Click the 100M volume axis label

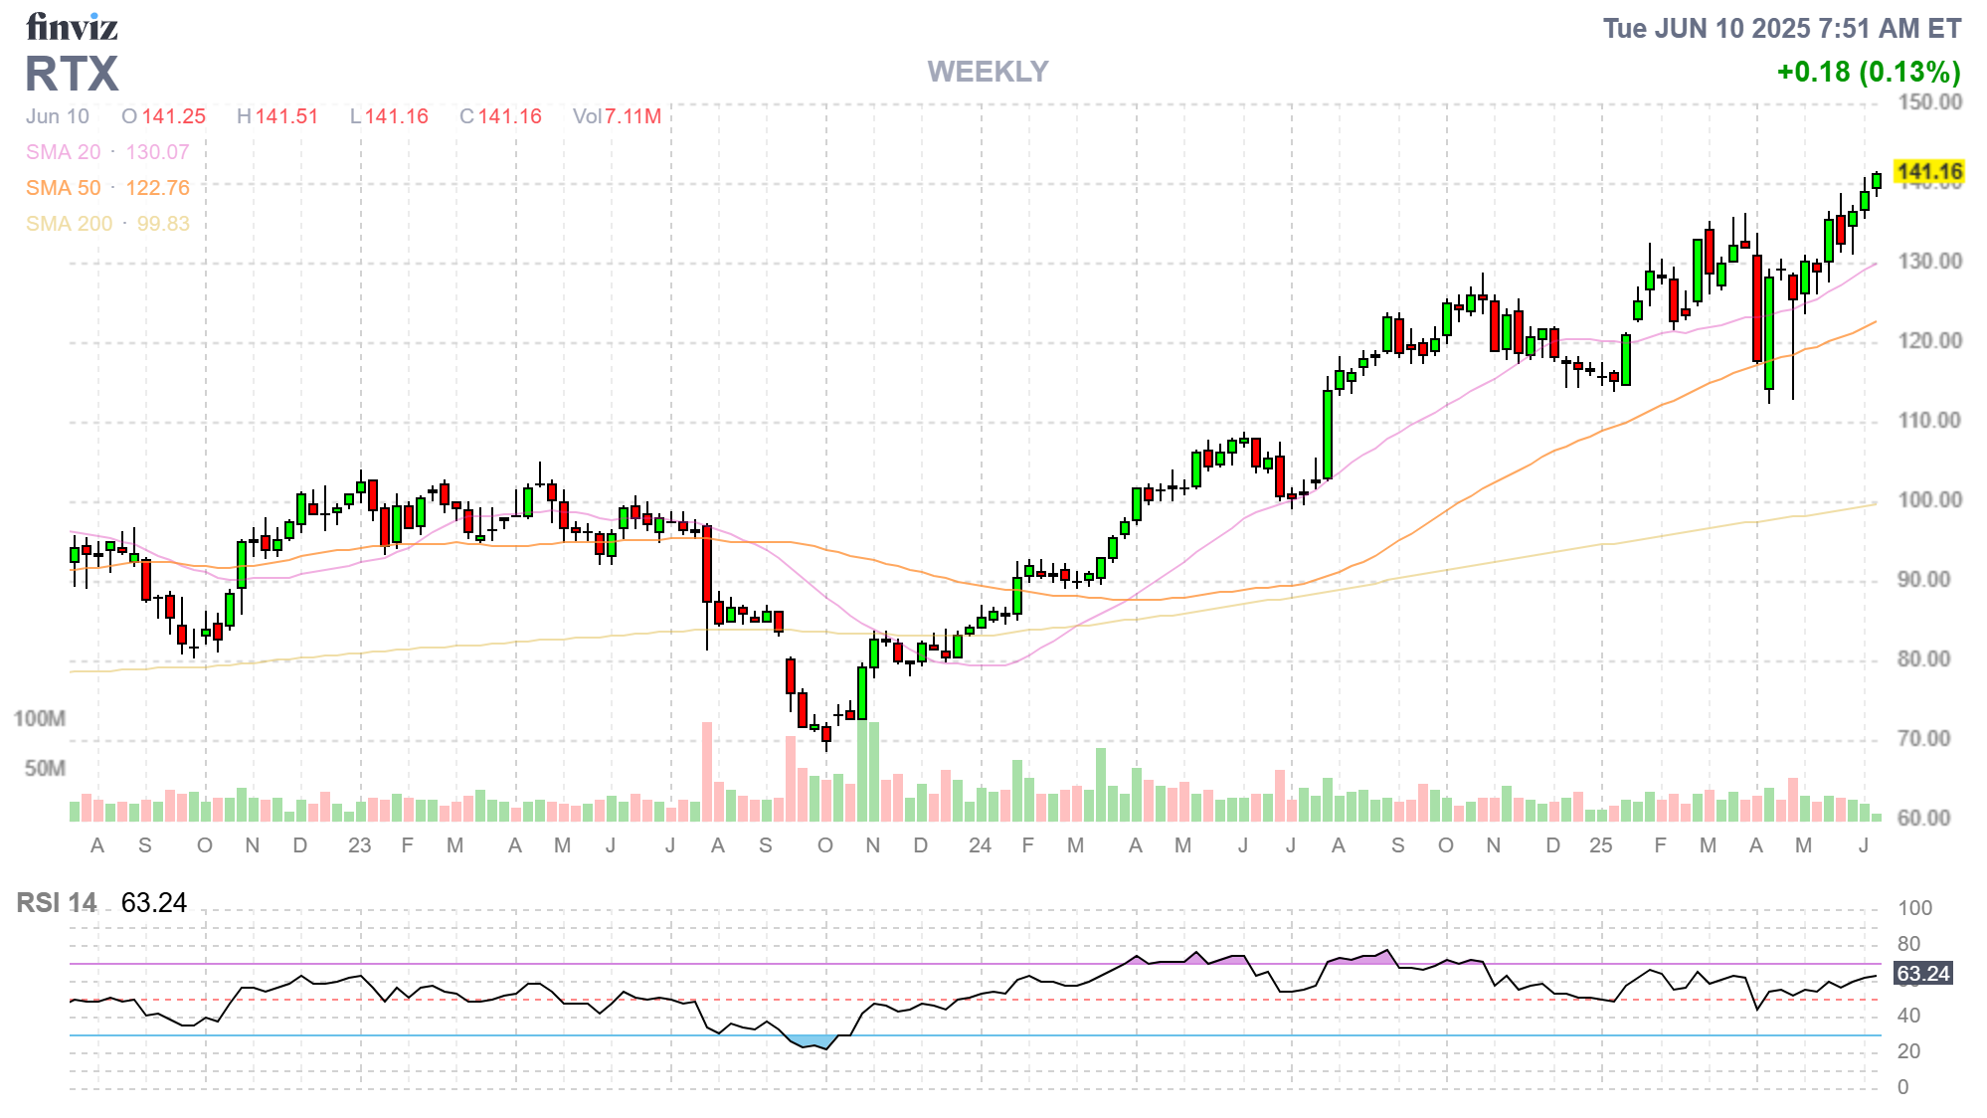(x=40, y=718)
